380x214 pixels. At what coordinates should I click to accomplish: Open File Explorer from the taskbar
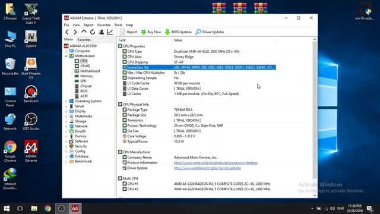(34, 209)
